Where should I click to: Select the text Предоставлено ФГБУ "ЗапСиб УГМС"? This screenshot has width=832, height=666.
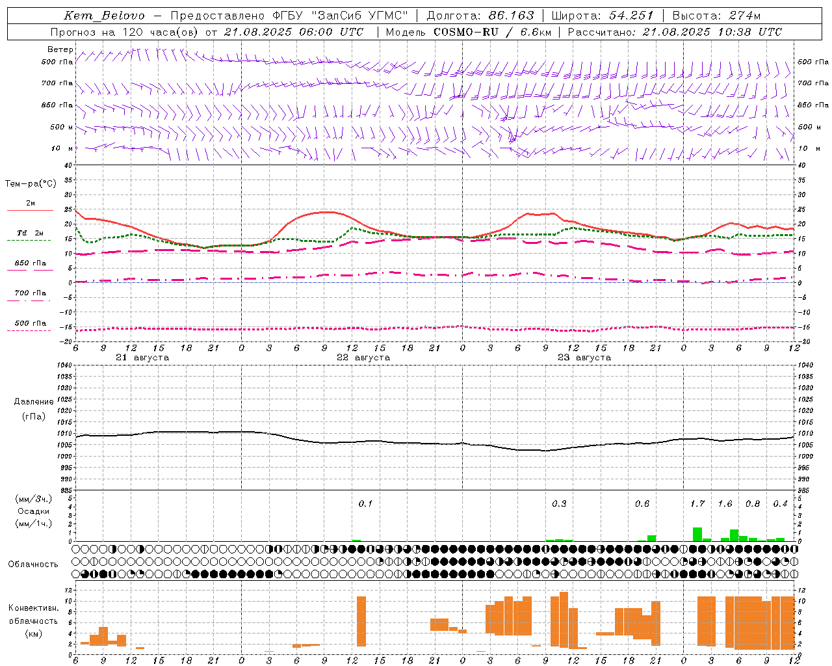[289, 16]
